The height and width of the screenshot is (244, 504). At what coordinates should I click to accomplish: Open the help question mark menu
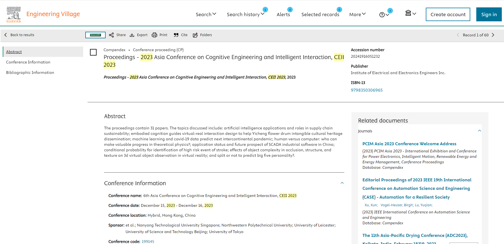click(x=384, y=14)
